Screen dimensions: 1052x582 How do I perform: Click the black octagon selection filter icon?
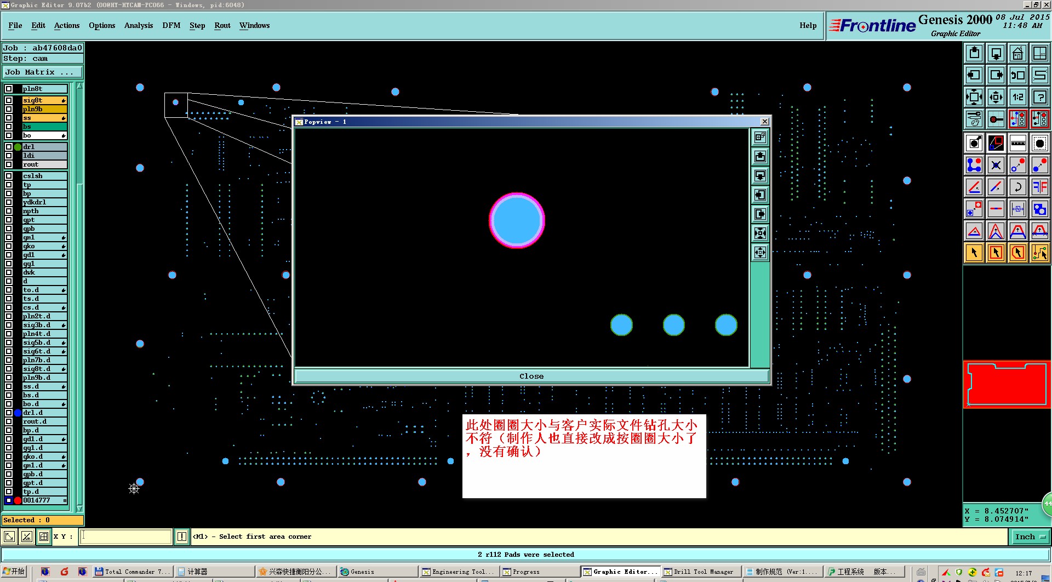(x=1039, y=144)
